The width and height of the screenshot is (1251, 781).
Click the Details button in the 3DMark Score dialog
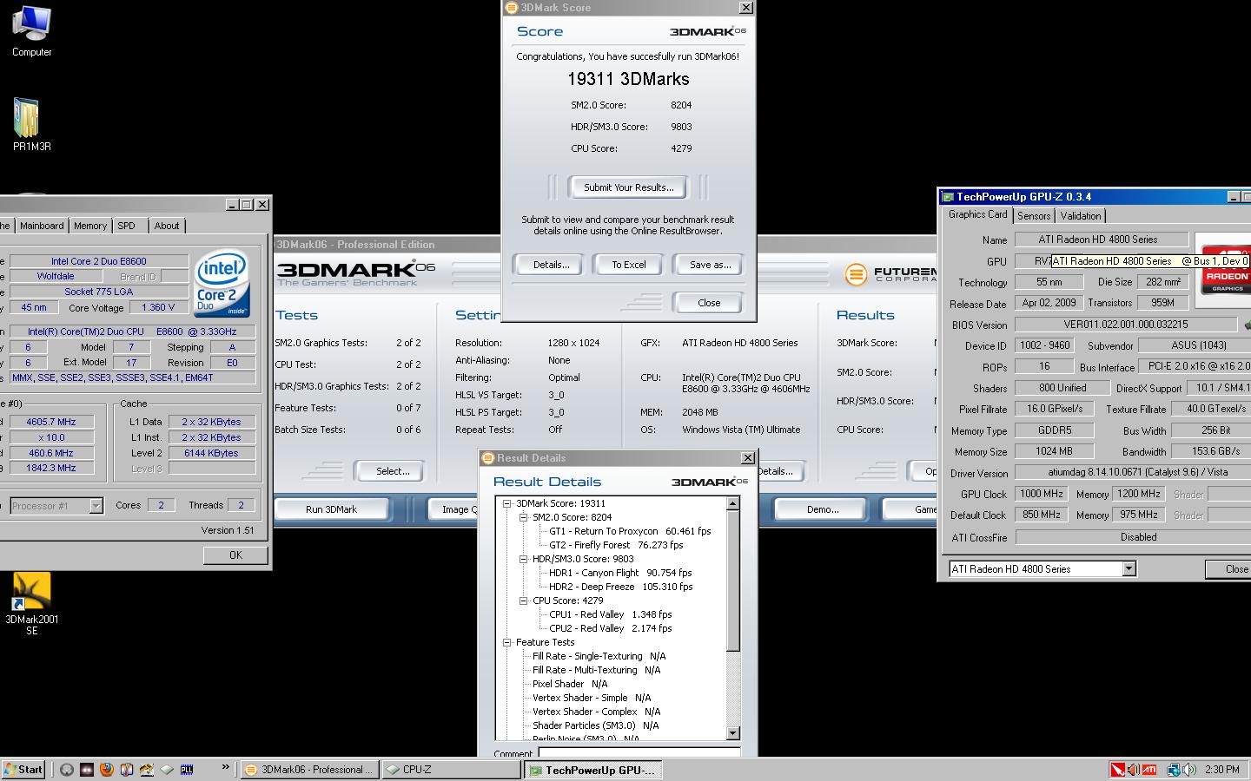pyautogui.click(x=551, y=265)
